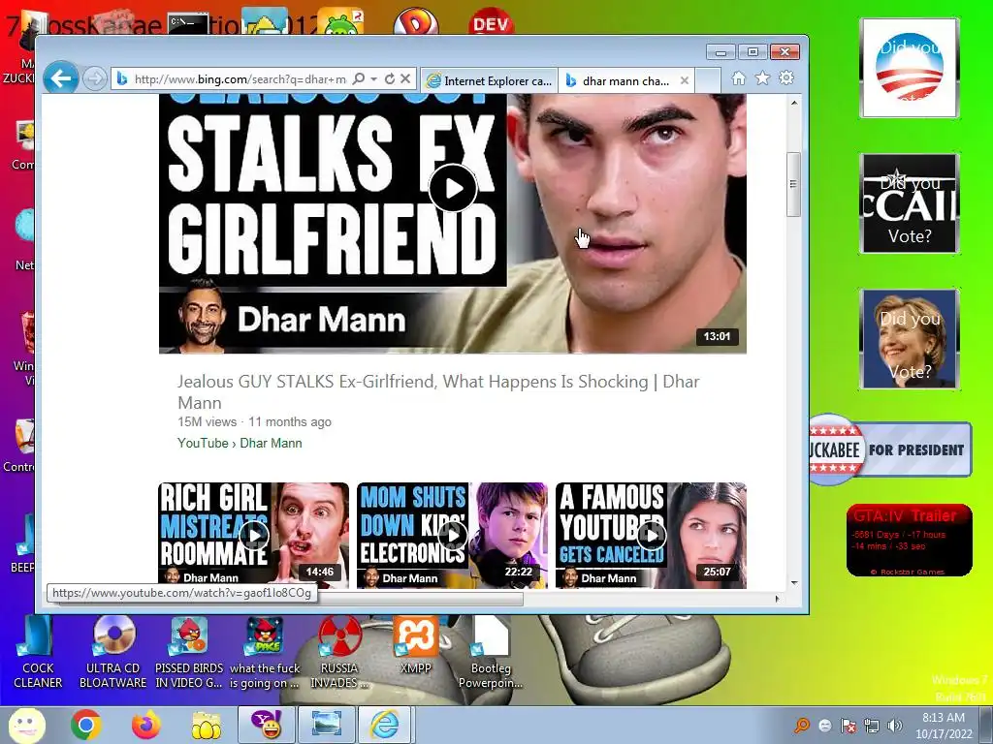This screenshot has height=744, width=993.
Task: Refresh the Bing page
Action: (390, 79)
